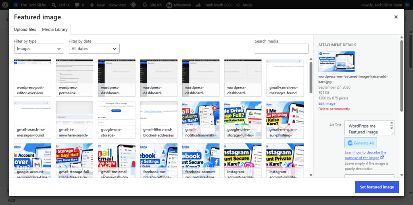Viewport: 413px width, 205px height.
Task: Open the MilesWeb admin bar item
Action: [x=179, y=5]
